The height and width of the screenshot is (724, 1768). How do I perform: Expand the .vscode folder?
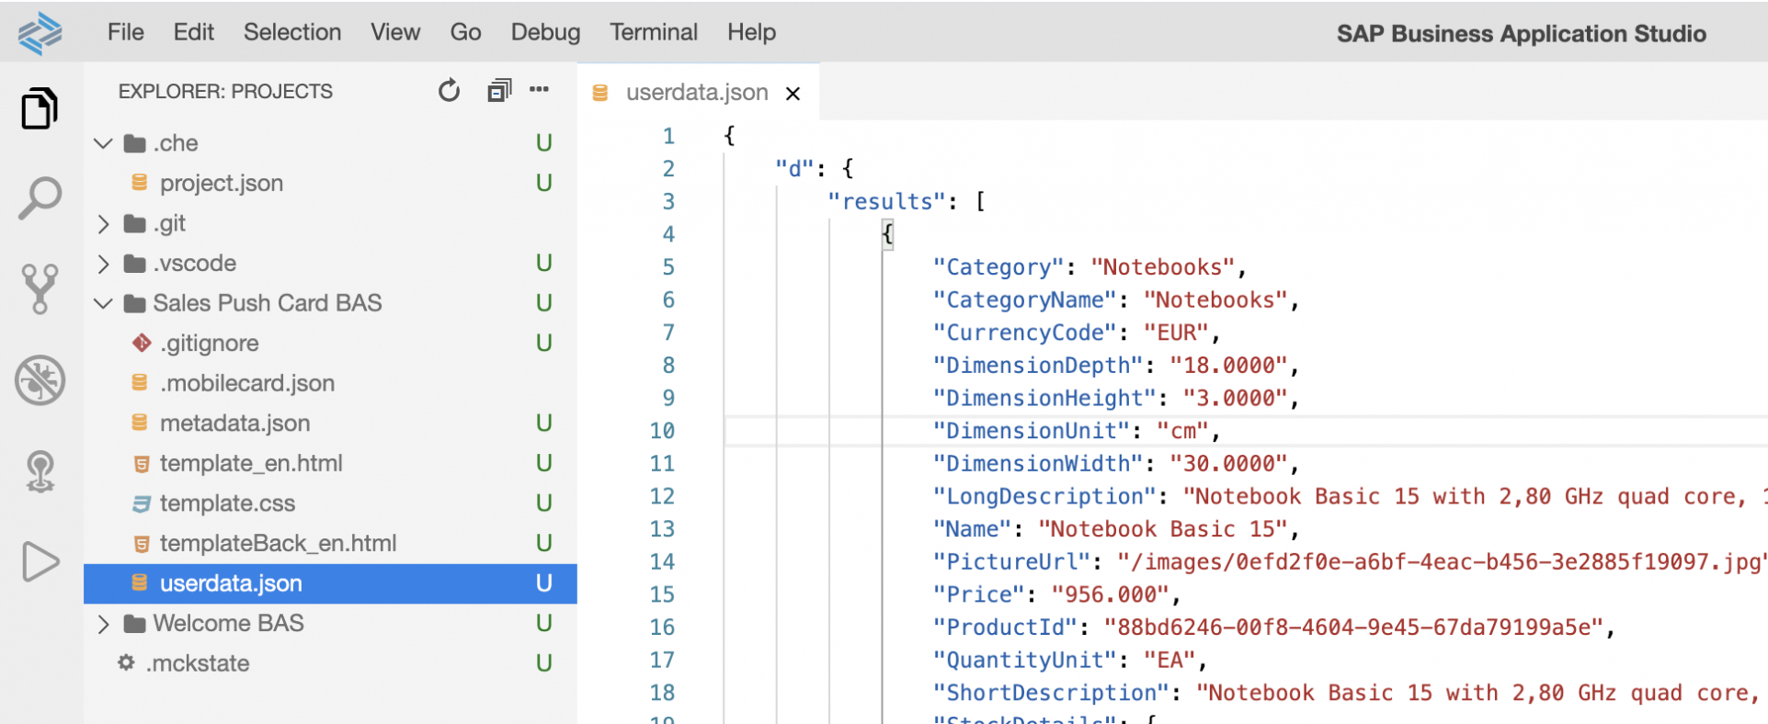point(103,264)
